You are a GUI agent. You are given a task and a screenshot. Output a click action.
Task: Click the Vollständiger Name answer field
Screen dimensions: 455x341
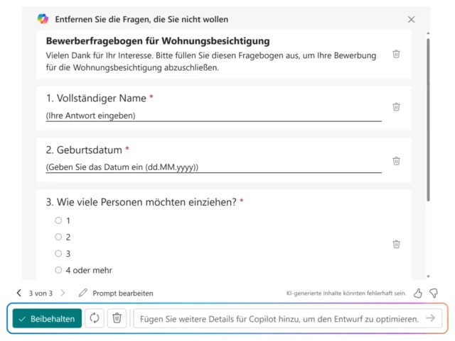[x=213, y=115]
